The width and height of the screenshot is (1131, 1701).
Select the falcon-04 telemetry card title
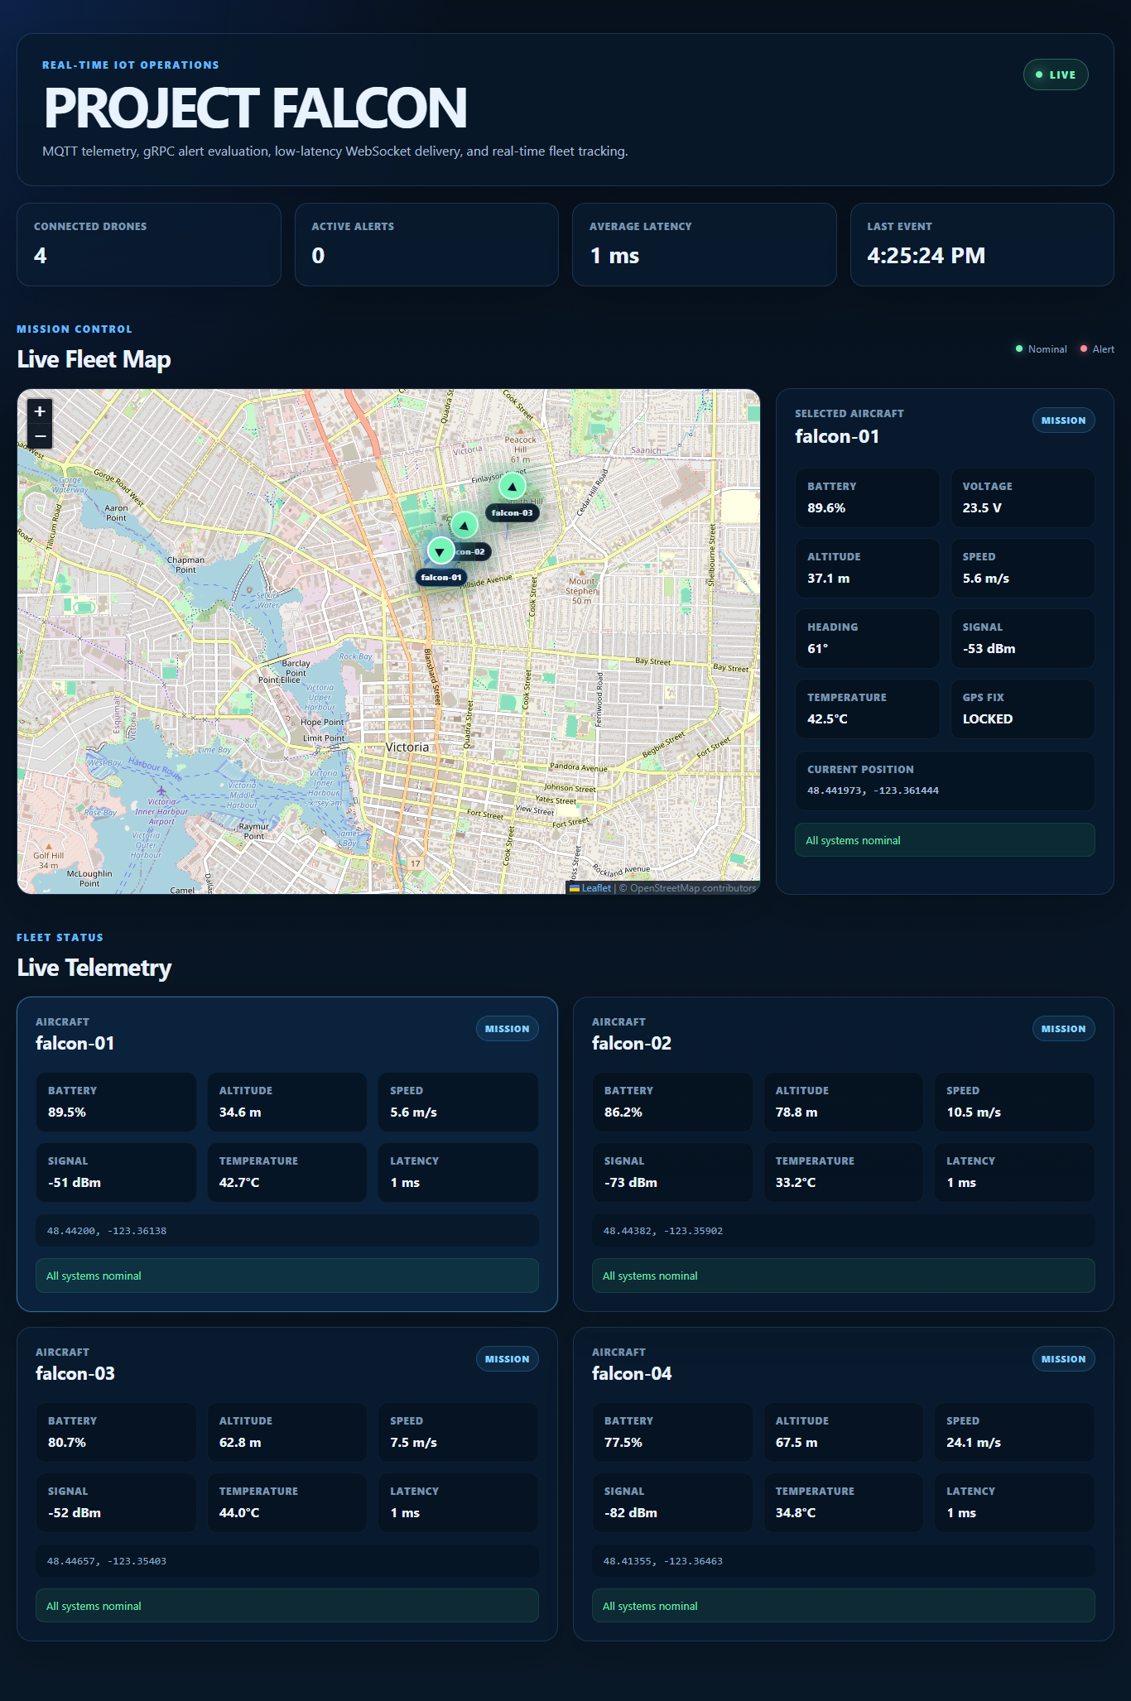[632, 1373]
